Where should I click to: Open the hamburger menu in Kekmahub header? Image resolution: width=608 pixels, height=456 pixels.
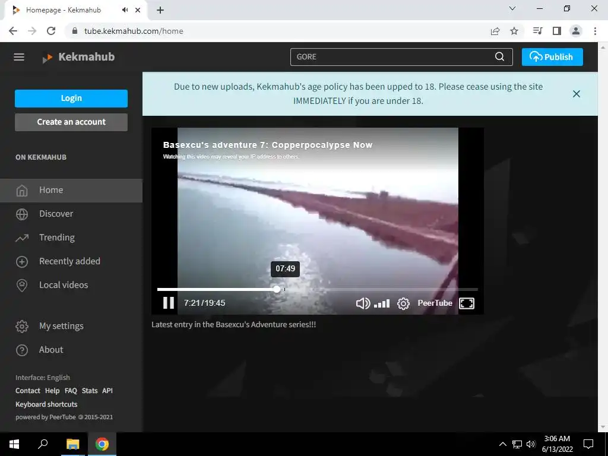19,57
